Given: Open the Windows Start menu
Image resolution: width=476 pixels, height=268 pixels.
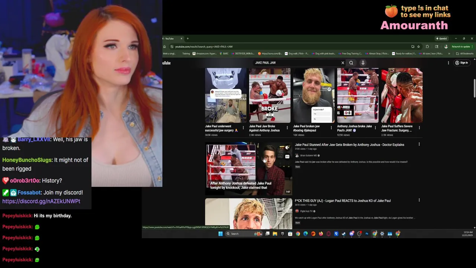Looking at the screenshot, I should click(221, 234).
